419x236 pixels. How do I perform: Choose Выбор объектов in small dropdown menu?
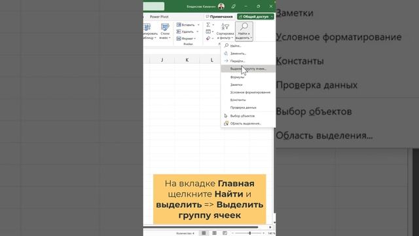pos(248,116)
